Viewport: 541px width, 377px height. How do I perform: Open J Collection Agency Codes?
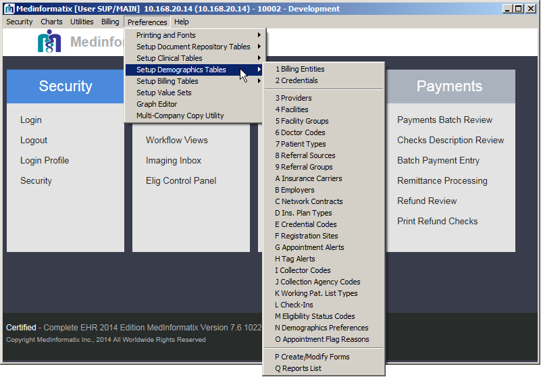tap(324, 282)
